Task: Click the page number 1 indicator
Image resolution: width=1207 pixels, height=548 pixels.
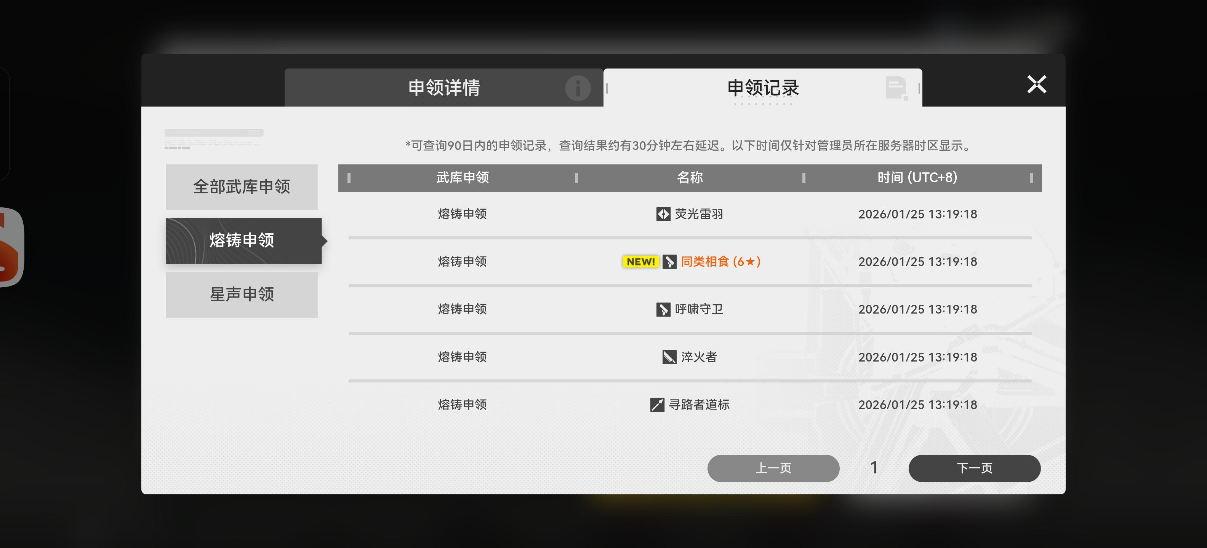Action: tap(874, 468)
